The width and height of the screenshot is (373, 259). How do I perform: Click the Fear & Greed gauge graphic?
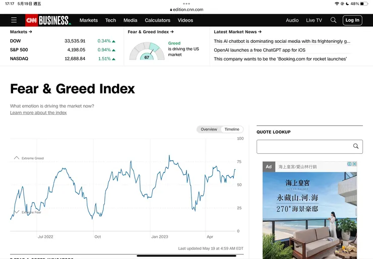(147, 51)
